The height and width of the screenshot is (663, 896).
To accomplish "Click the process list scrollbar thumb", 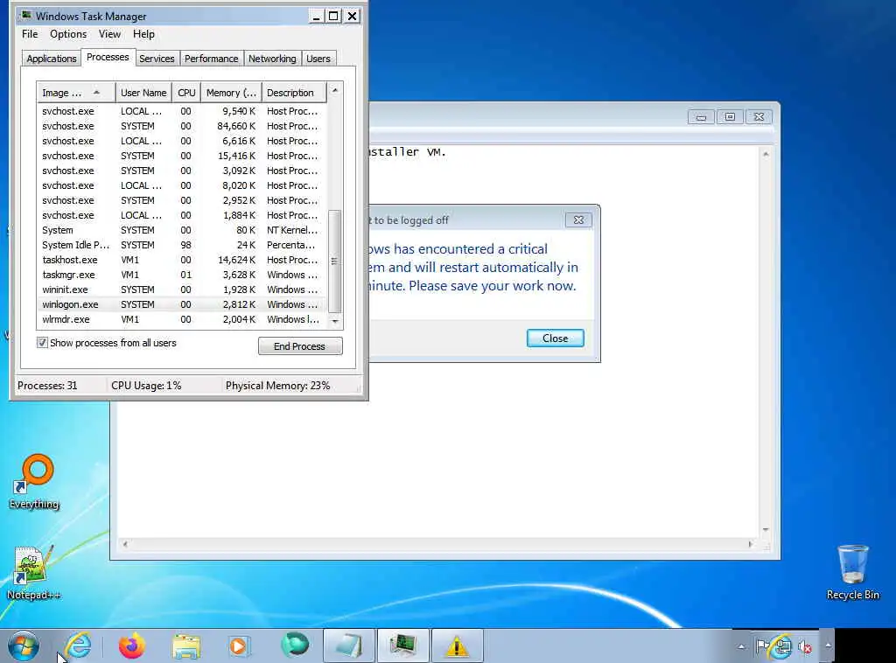I will 335,261.
